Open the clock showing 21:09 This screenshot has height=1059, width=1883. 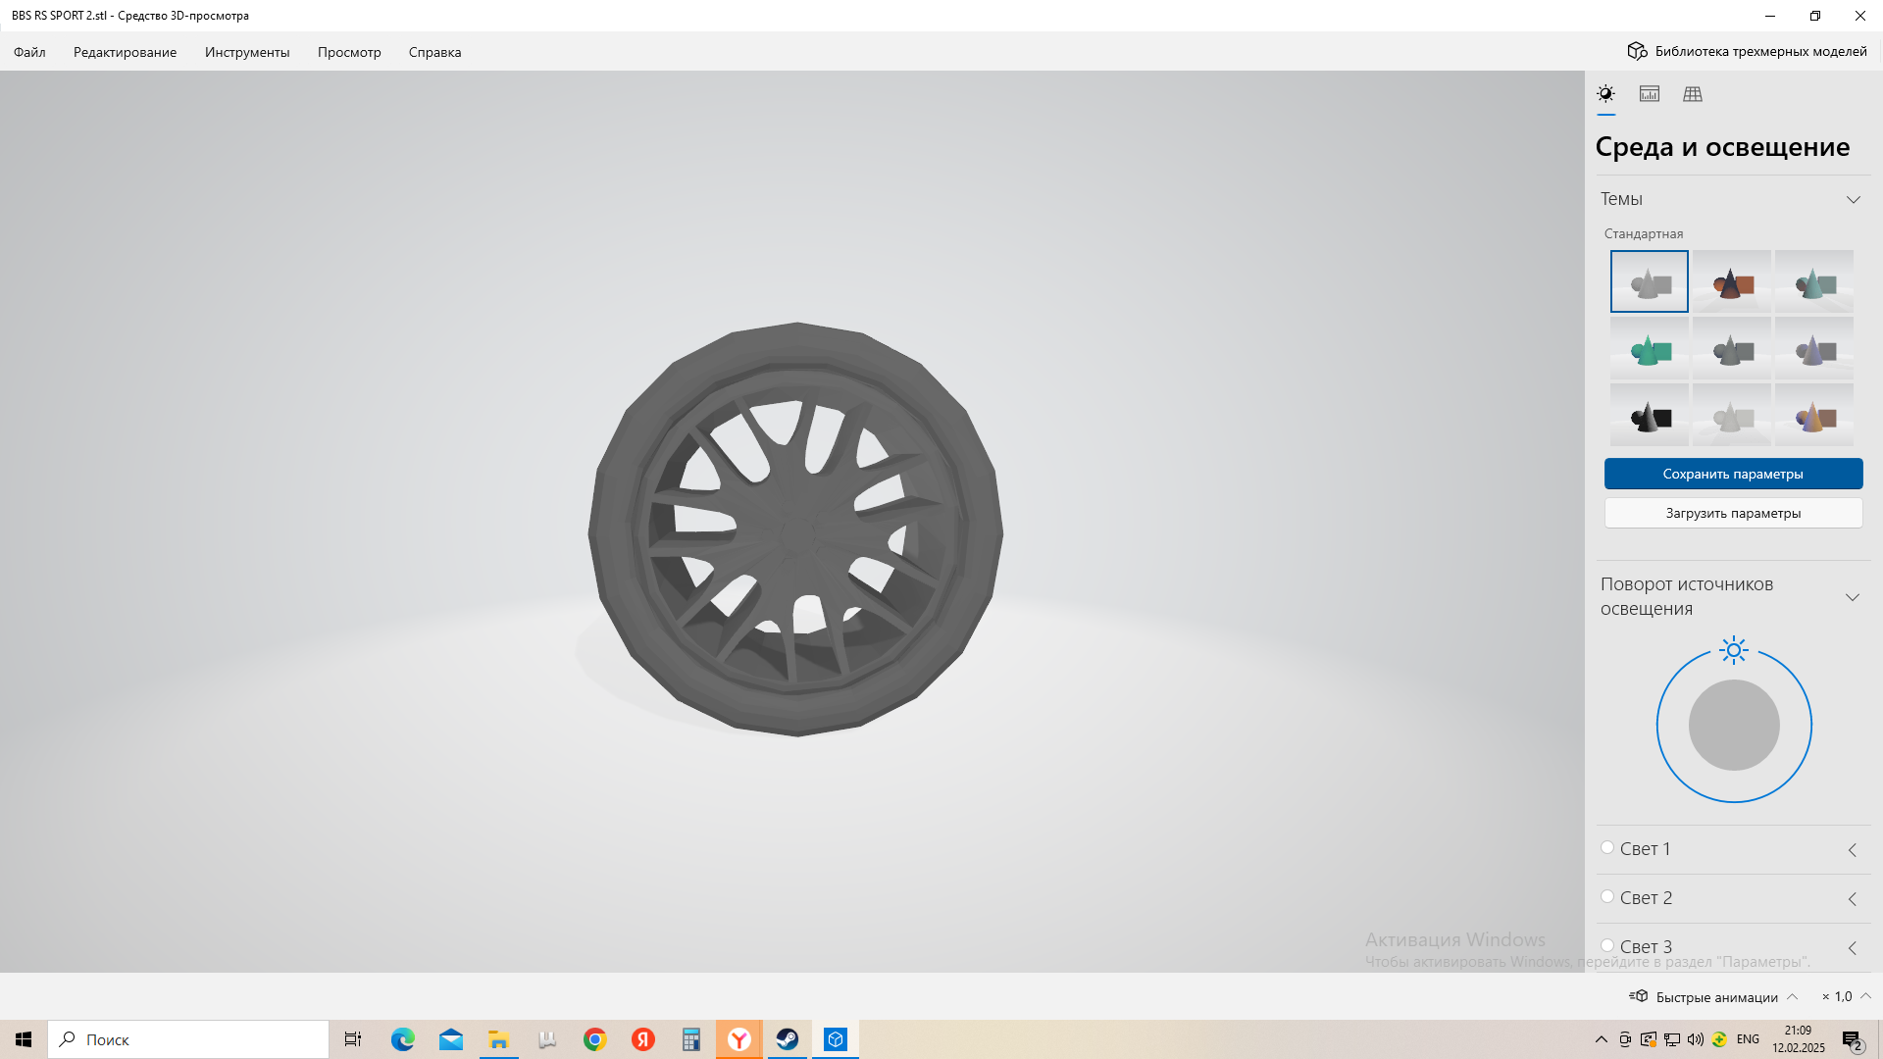point(1798,1039)
